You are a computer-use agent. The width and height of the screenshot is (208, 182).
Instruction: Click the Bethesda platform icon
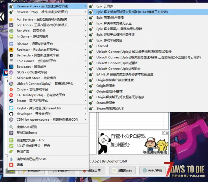[x=11, y=55]
